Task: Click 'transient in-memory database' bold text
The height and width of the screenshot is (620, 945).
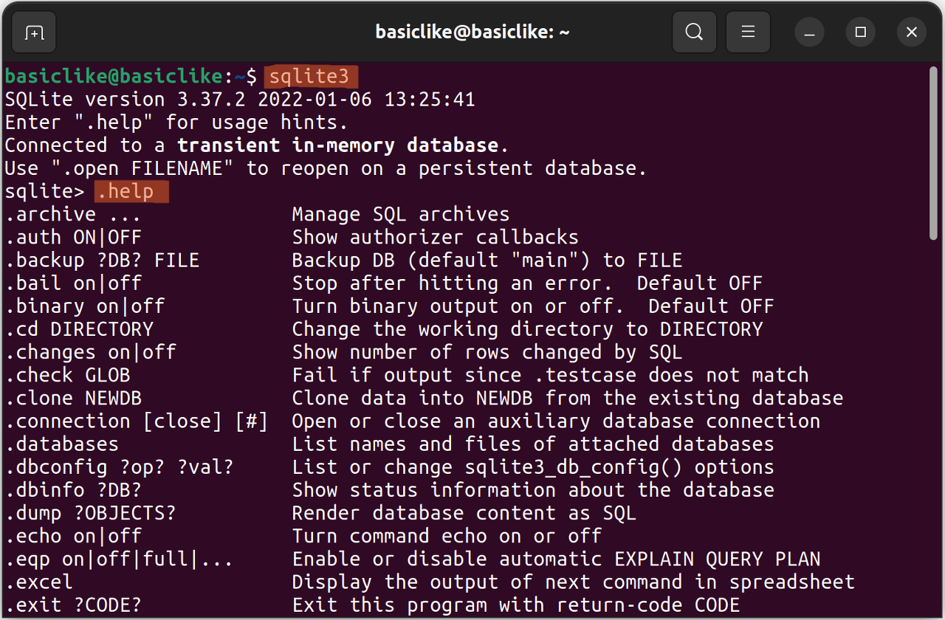Action: pyautogui.click(x=337, y=145)
